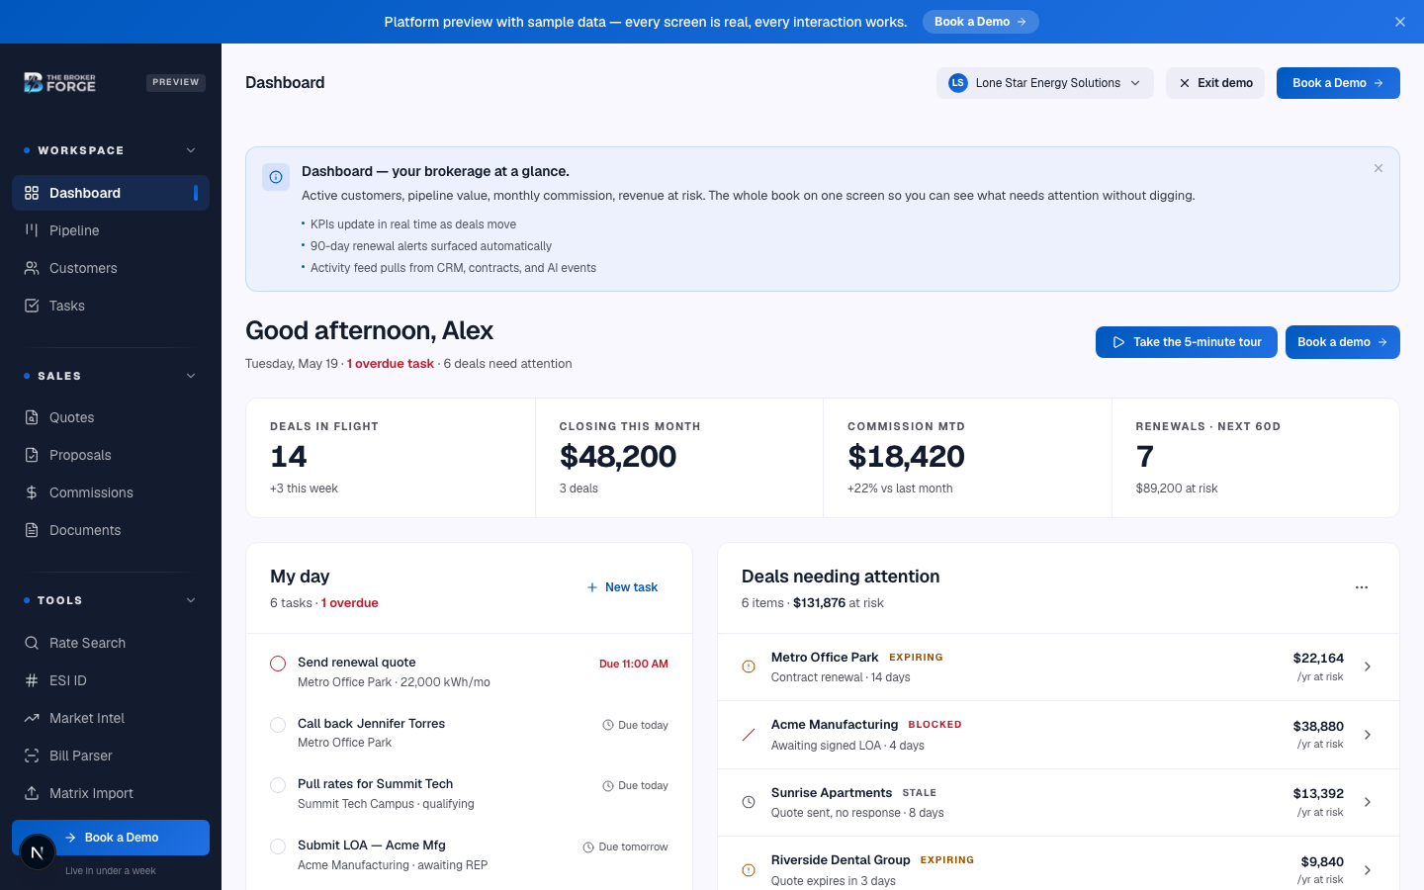Collapse the Tools sidebar section
Viewport: 1424px width, 890px height.
coord(191,600)
